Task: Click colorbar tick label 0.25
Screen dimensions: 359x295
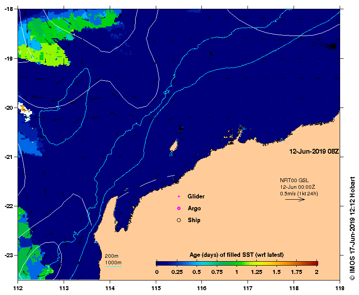Action: coord(177,272)
